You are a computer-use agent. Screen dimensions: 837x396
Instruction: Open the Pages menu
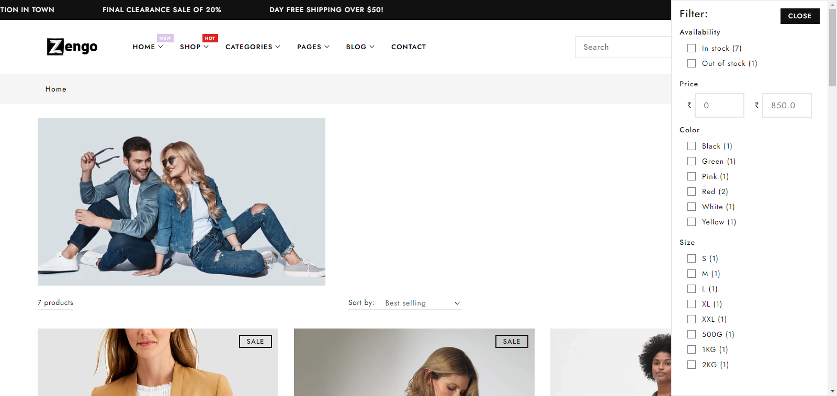tap(313, 47)
